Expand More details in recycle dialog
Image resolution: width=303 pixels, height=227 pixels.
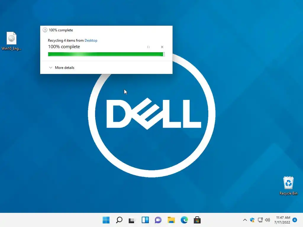point(62,68)
